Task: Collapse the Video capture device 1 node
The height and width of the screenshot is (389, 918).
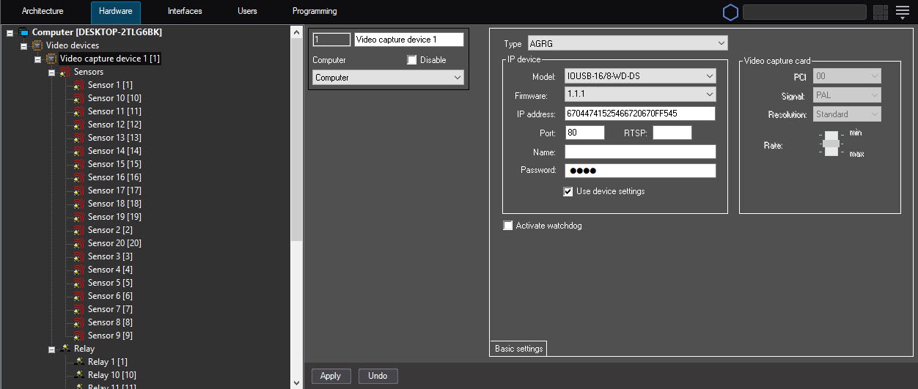Action: pyautogui.click(x=37, y=59)
